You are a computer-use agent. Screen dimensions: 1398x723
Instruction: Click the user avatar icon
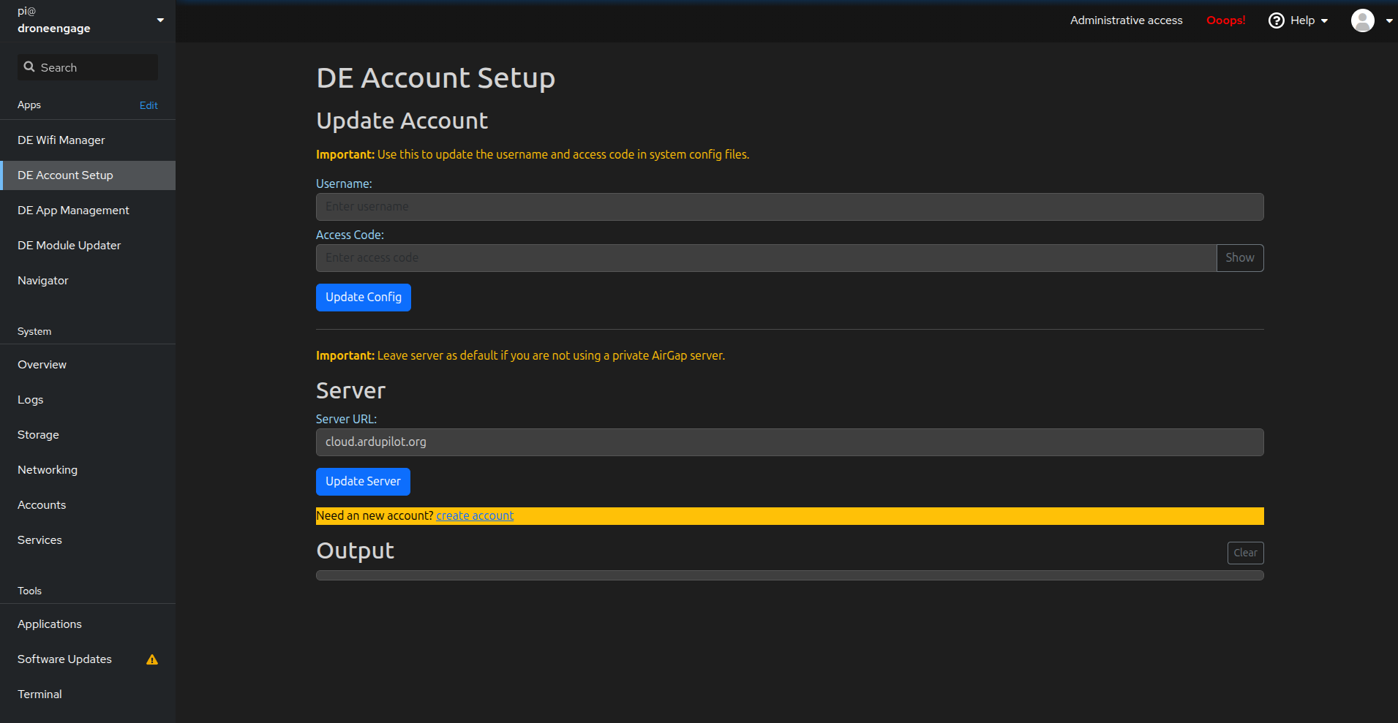tap(1362, 20)
